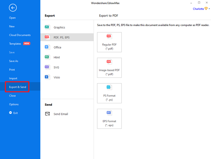The image size is (211, 159).
Task: Go to Templates section
Action: (15, 44)
